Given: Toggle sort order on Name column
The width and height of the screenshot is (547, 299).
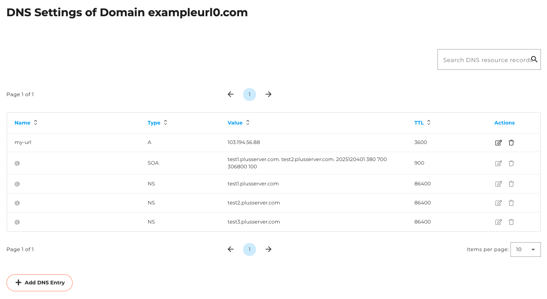Looking at the screenshot, I should pyautogui.click(x=35, y=122).
